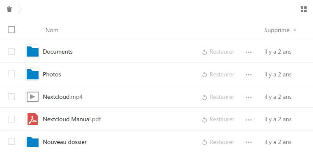Viewport: 313px width, 152px height.
Task: Check the Nouveau dossier row checkbox
Action: tap(11, 141)
